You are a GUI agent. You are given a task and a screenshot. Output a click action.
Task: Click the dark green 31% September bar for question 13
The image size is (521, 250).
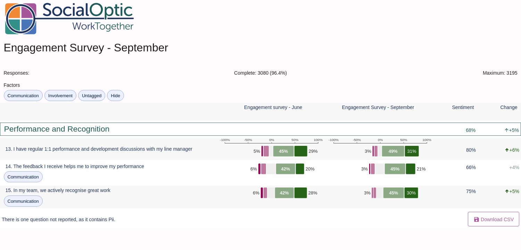(412, 151)
